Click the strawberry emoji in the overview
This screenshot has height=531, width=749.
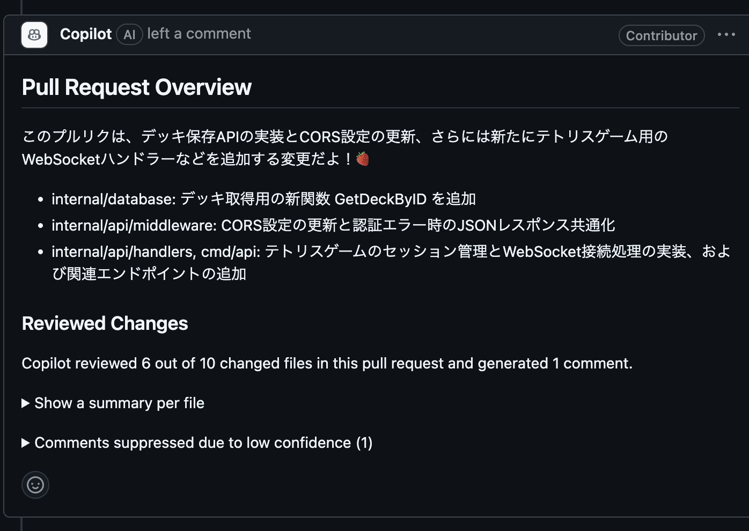click(x=363, y=159)
